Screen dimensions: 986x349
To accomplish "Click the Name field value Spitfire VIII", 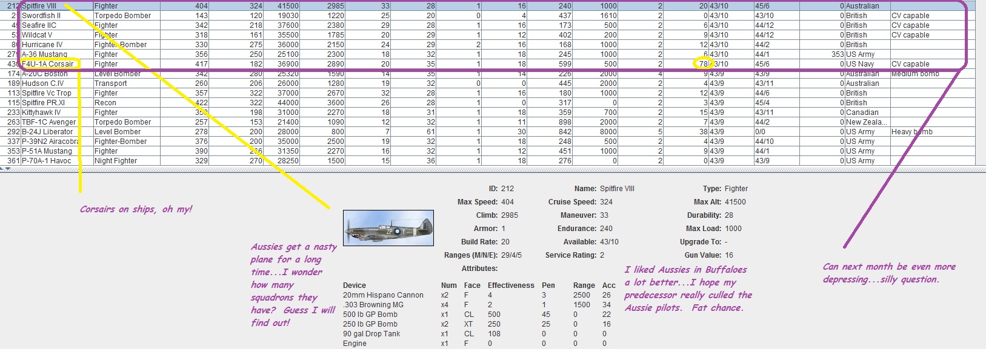I will pos(617,189).
